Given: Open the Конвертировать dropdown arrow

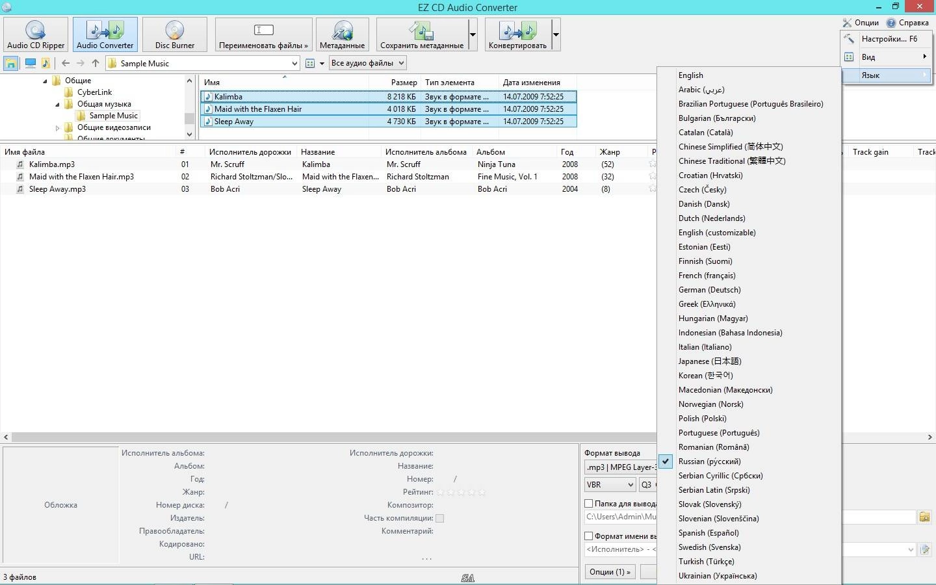Looking at the screenshot, I should (x=556, y=34).
